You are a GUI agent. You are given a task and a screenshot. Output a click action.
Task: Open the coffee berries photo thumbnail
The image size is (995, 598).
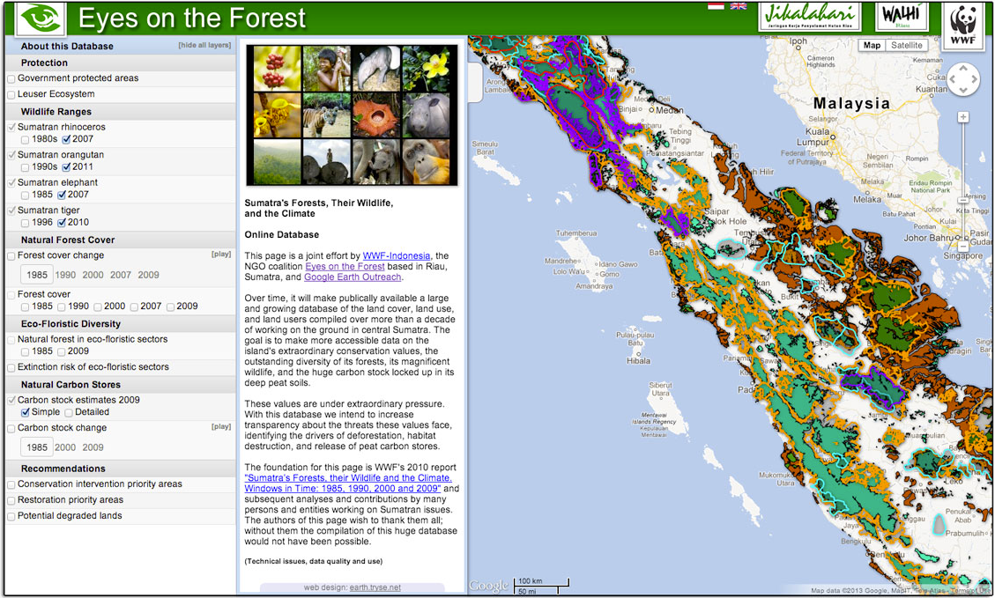[x=278, y=69]
